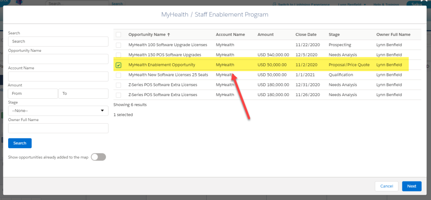Sort by Amount column header
This screenshot has height=200, width=431.
[265, 34]
